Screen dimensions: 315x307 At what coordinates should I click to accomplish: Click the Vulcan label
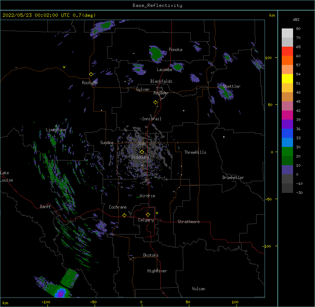pos(198,289)
